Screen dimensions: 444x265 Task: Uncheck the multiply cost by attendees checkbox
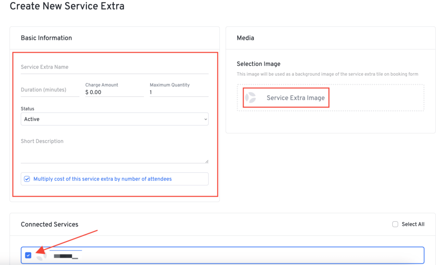click(x=28, y=179)
